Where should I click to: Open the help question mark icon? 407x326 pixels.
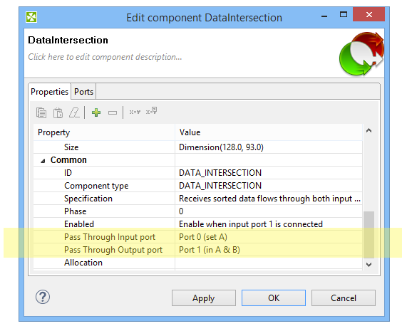[43, 297]
